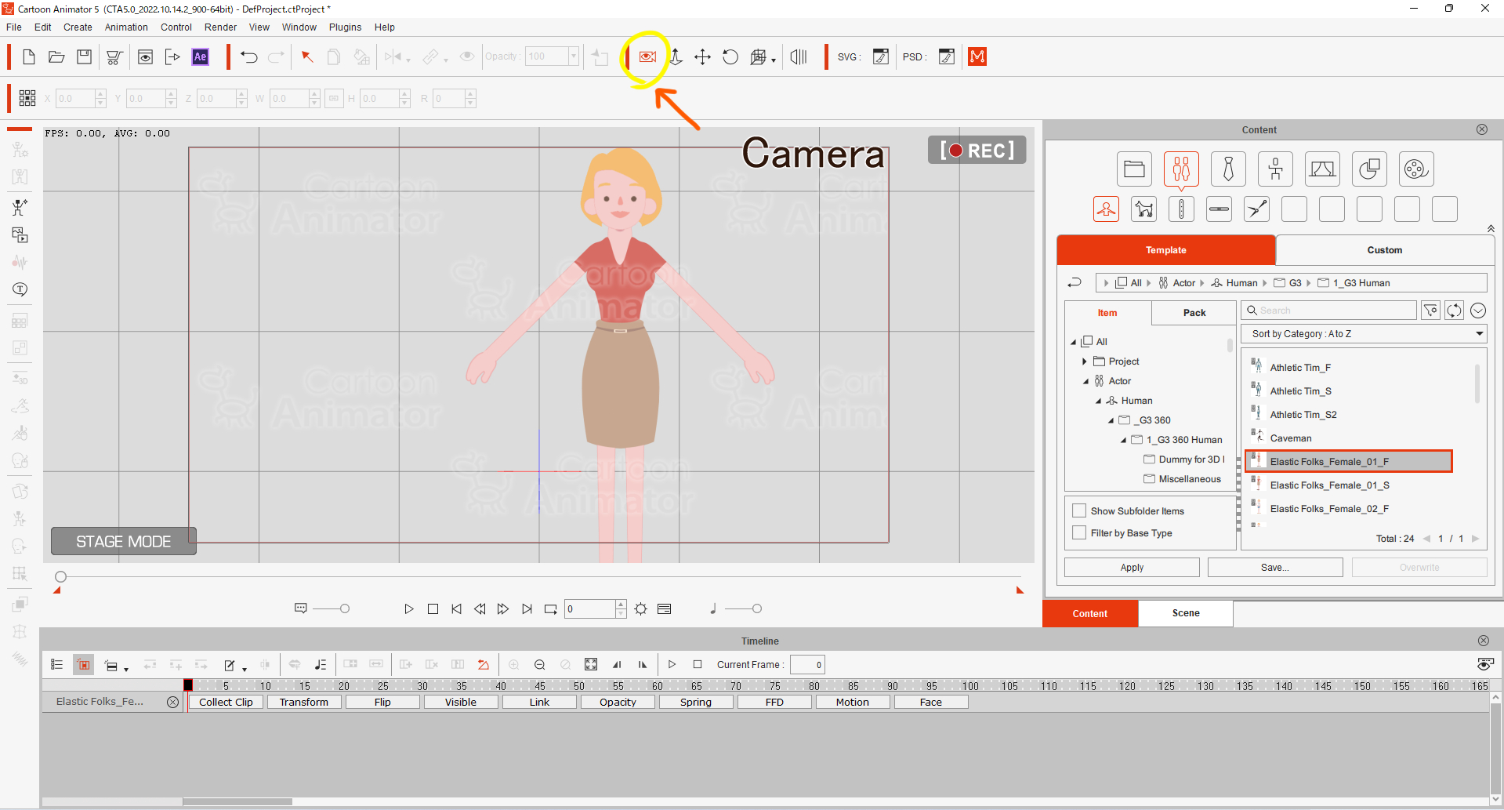Click the New Project icon

point(29,56)
